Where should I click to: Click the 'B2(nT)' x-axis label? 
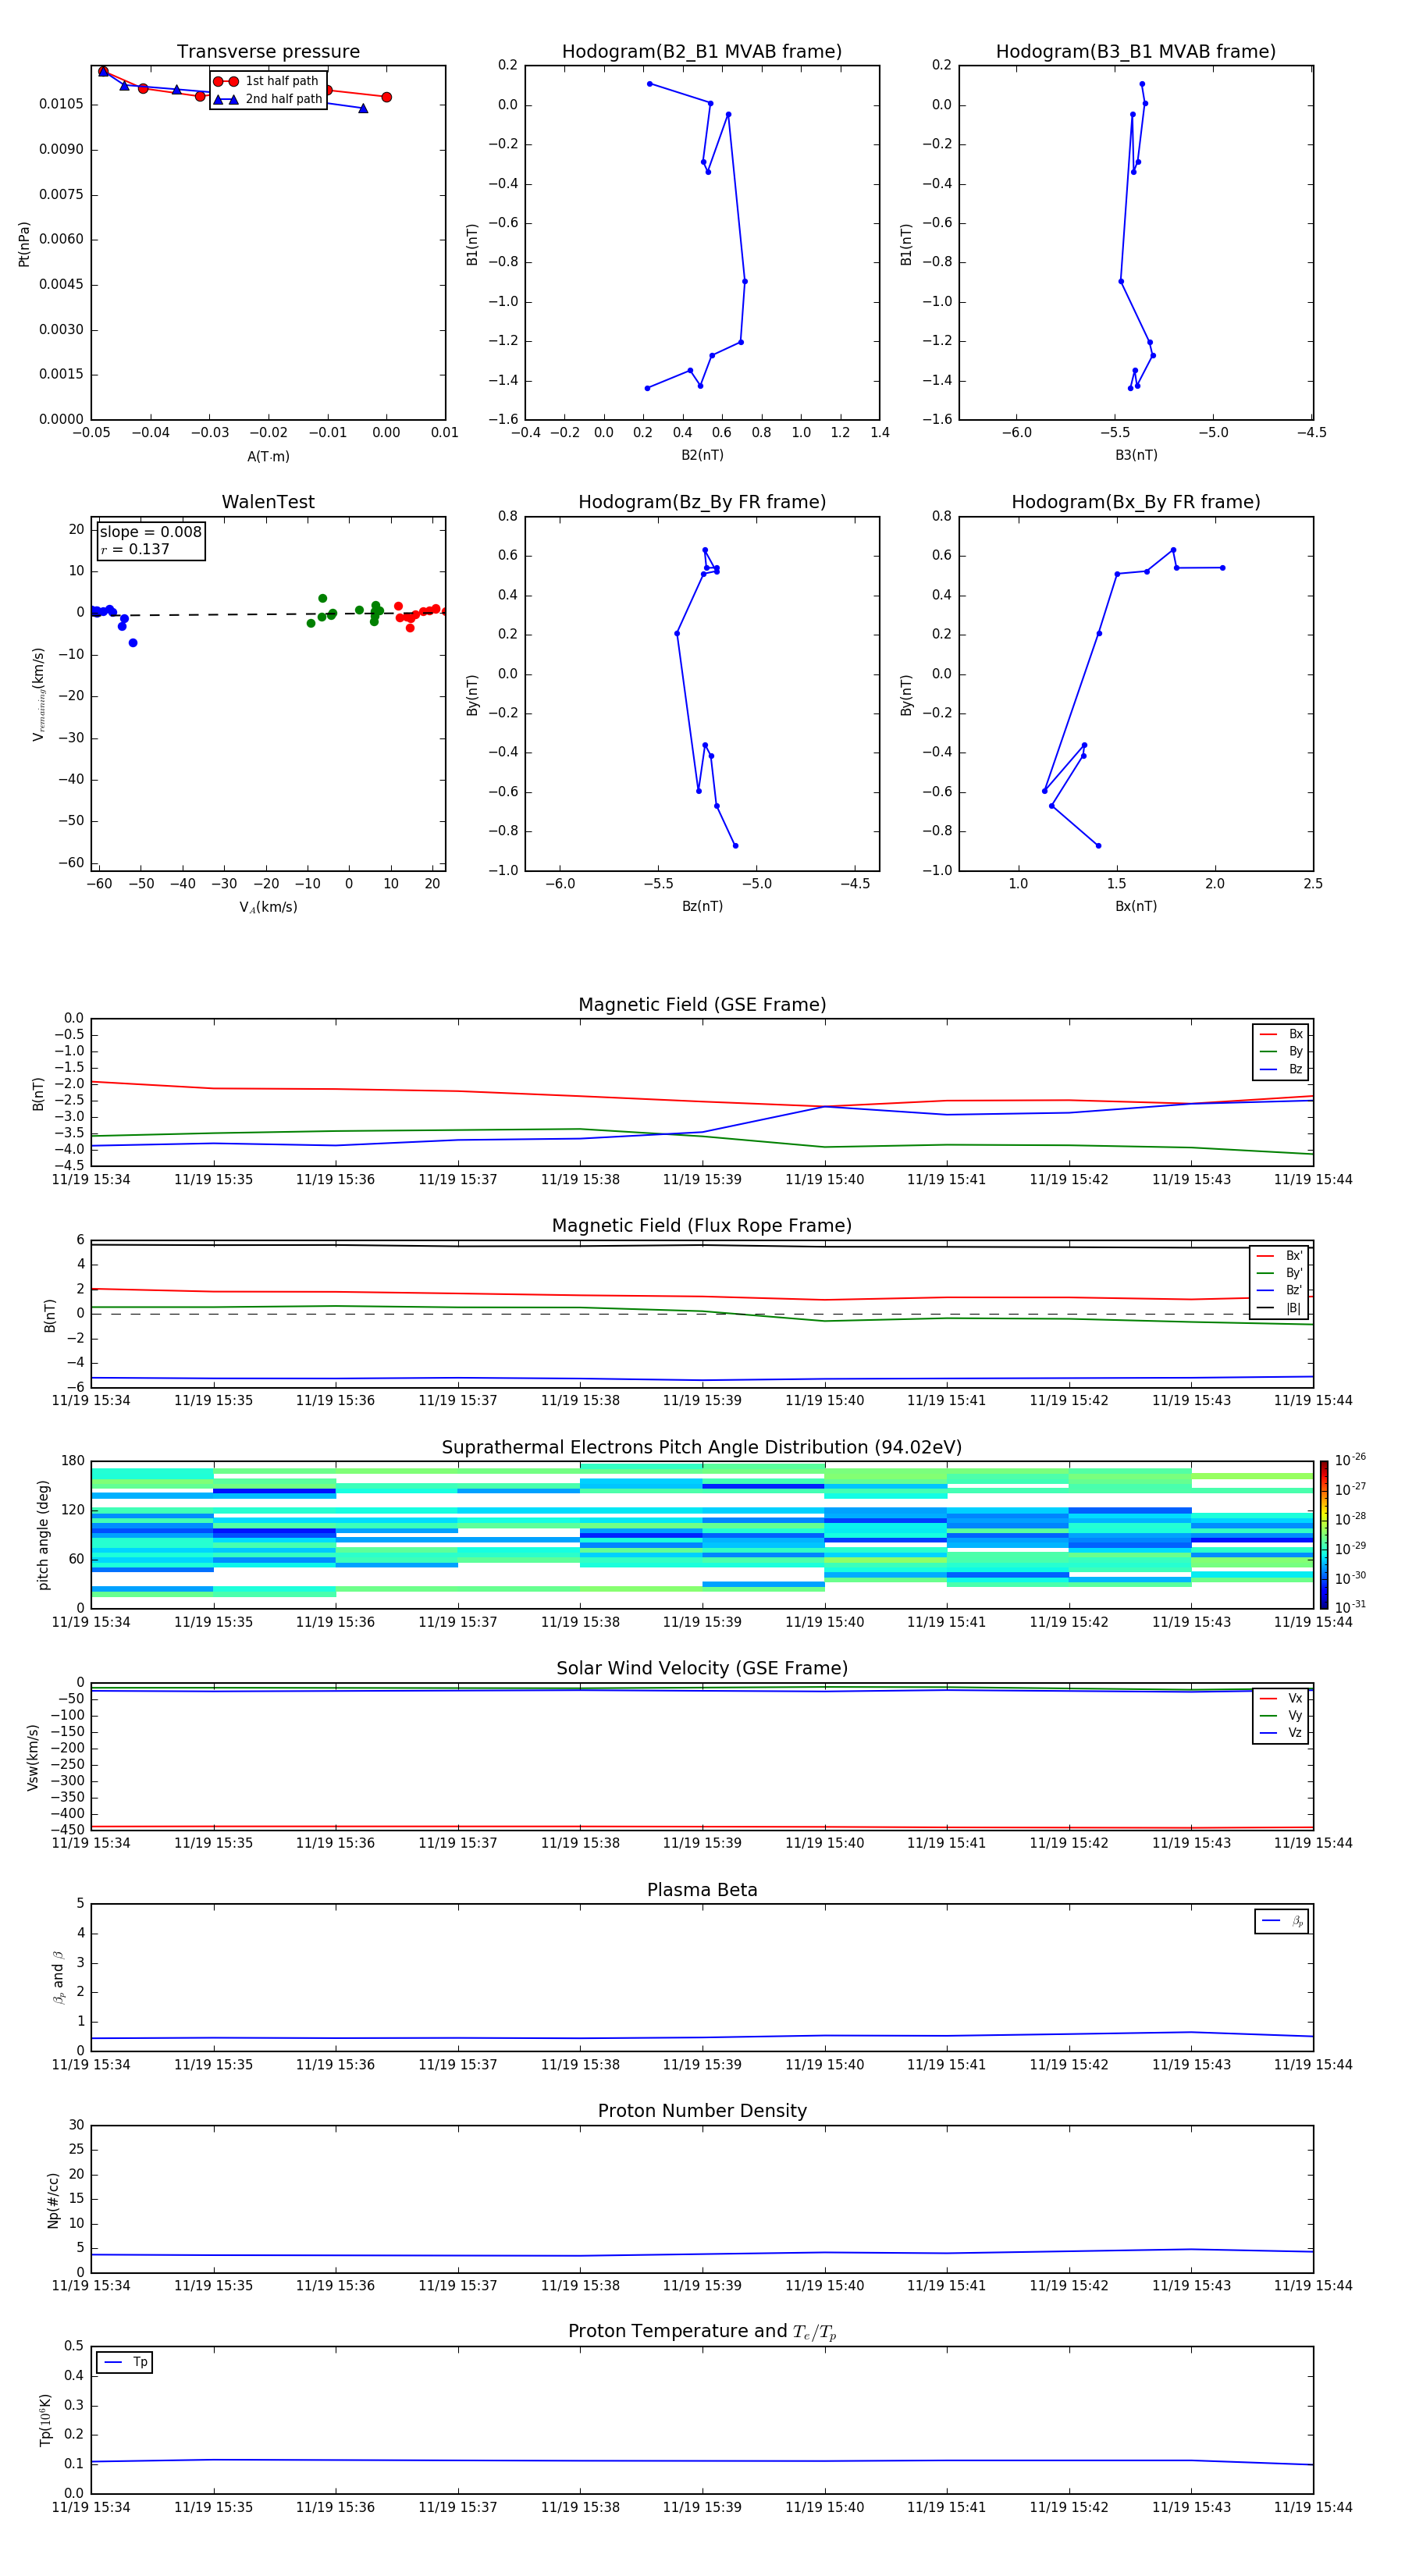coord(702,455)
